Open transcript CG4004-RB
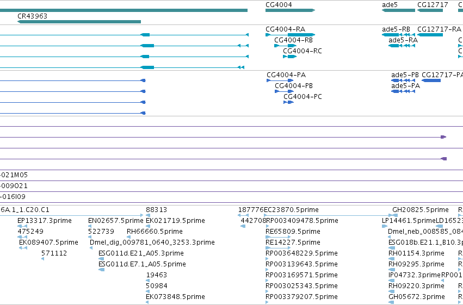463x305 pixels. 293,40
